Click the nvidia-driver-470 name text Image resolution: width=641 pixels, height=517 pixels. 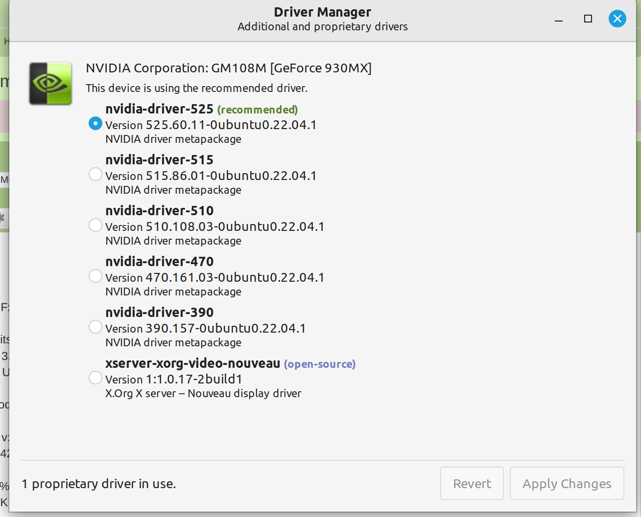(160, 261)
